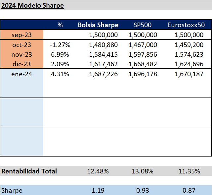
Task: Select total return 13.08%
Action: (x=143, y=171)
